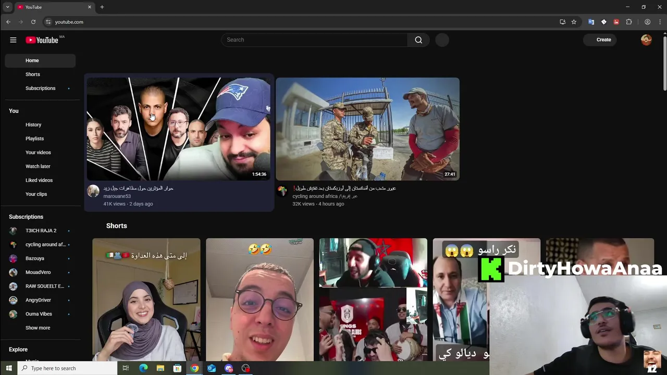
Task: Click the You section heading
Action: (x=14, y=111)
